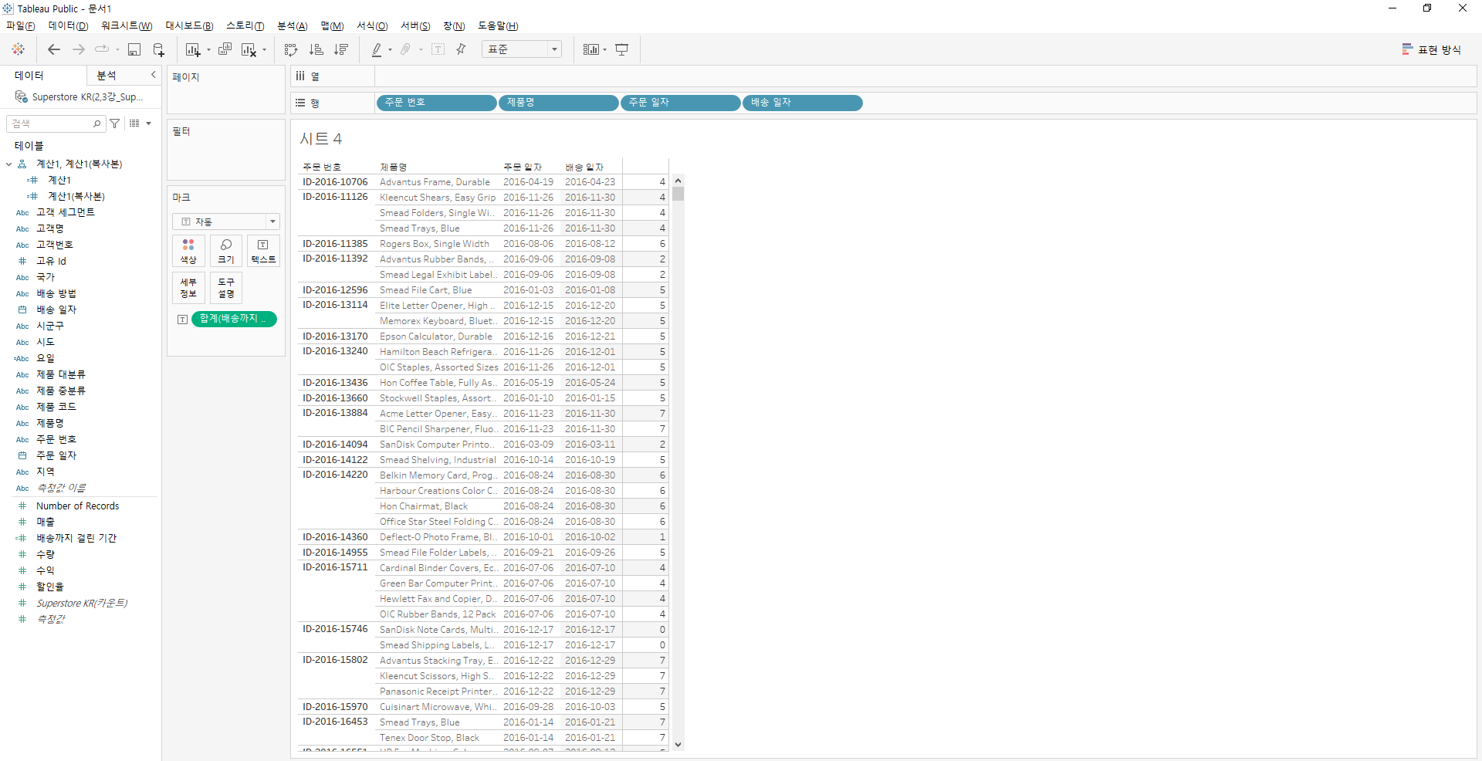1482x761 pixels.
Task: Click the Color (색상) marks card button
Action: 188,251
